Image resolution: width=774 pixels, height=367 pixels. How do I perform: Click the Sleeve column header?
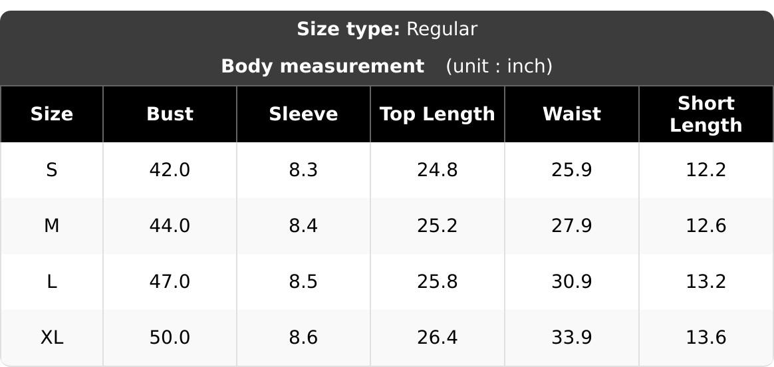[x=303, y=114]
